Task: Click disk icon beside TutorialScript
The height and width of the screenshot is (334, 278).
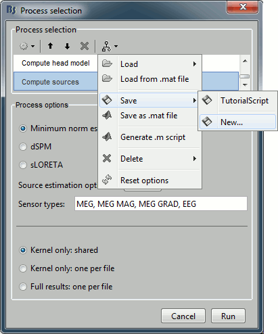Action: coord(207,100)
